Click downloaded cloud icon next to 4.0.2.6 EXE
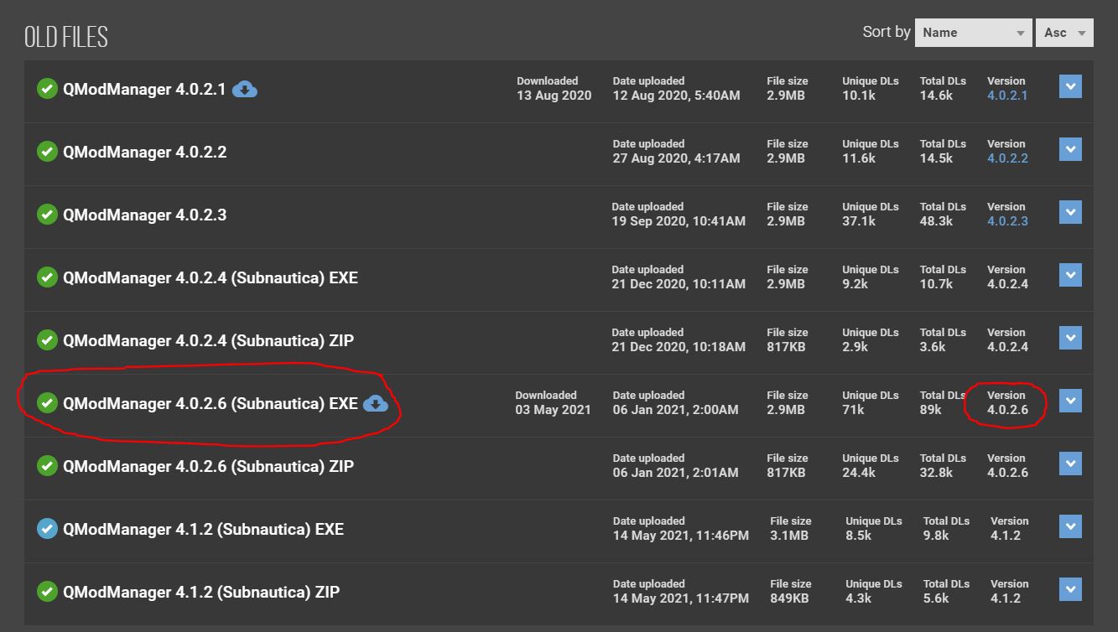 click(376, 403)
